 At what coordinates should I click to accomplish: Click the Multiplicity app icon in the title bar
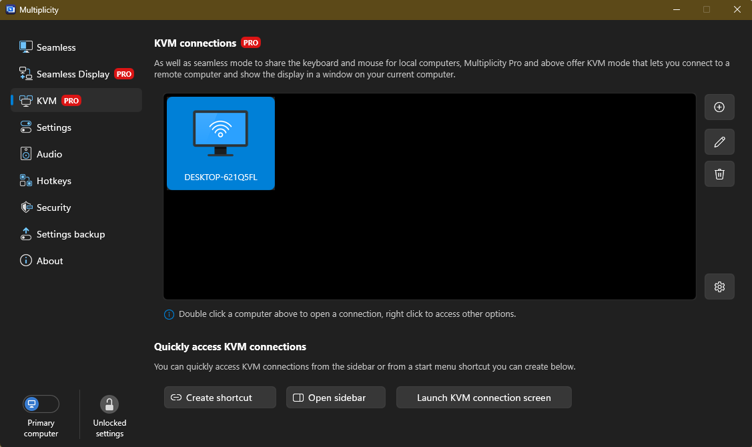click(11, 10)
